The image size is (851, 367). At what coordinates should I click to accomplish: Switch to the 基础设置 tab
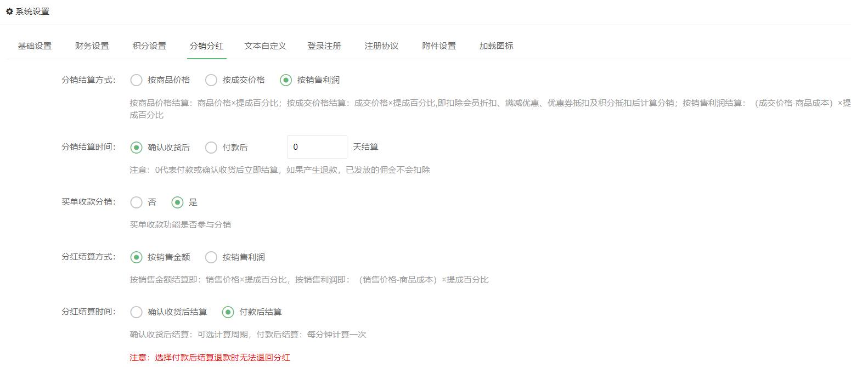coord(35,46)
